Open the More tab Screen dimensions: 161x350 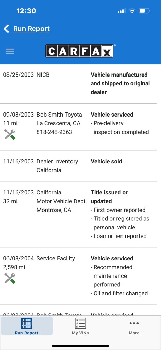click(x=134, y=326)
